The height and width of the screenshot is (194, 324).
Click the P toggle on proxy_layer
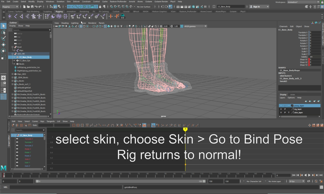[285, 106]
